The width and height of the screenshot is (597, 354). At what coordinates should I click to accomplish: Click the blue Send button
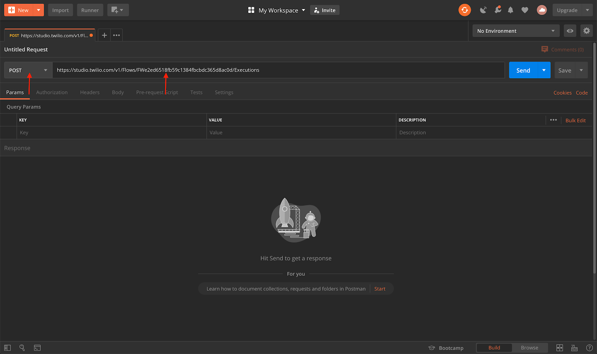click(x=523, y=70)
